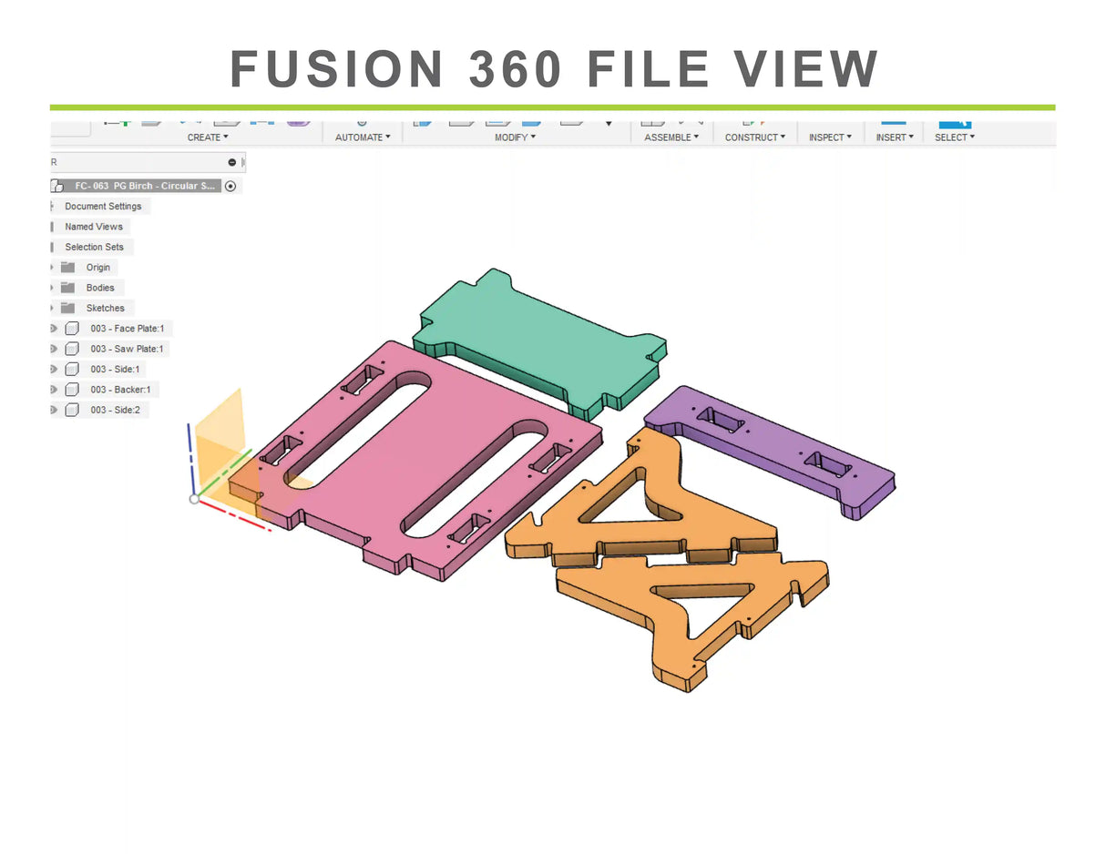The image size is (1106, 854).
Task: Open the SELECT dropdown menu
Action: point(955,137)
